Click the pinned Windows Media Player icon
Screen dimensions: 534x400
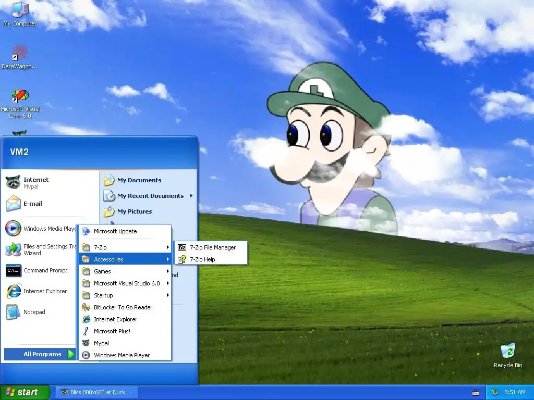click(13, 228)
